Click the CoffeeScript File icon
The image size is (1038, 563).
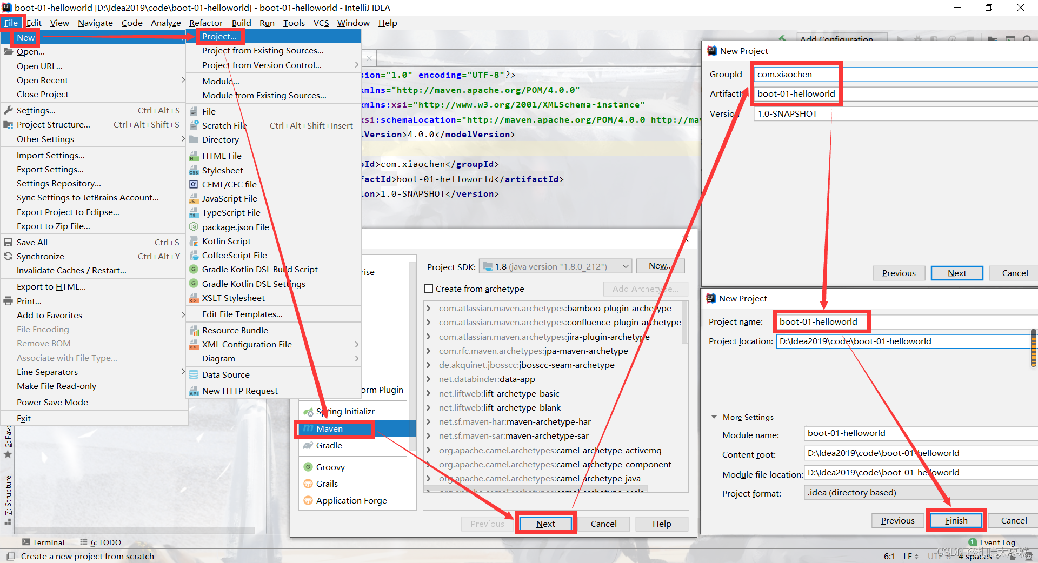(194, 256)
